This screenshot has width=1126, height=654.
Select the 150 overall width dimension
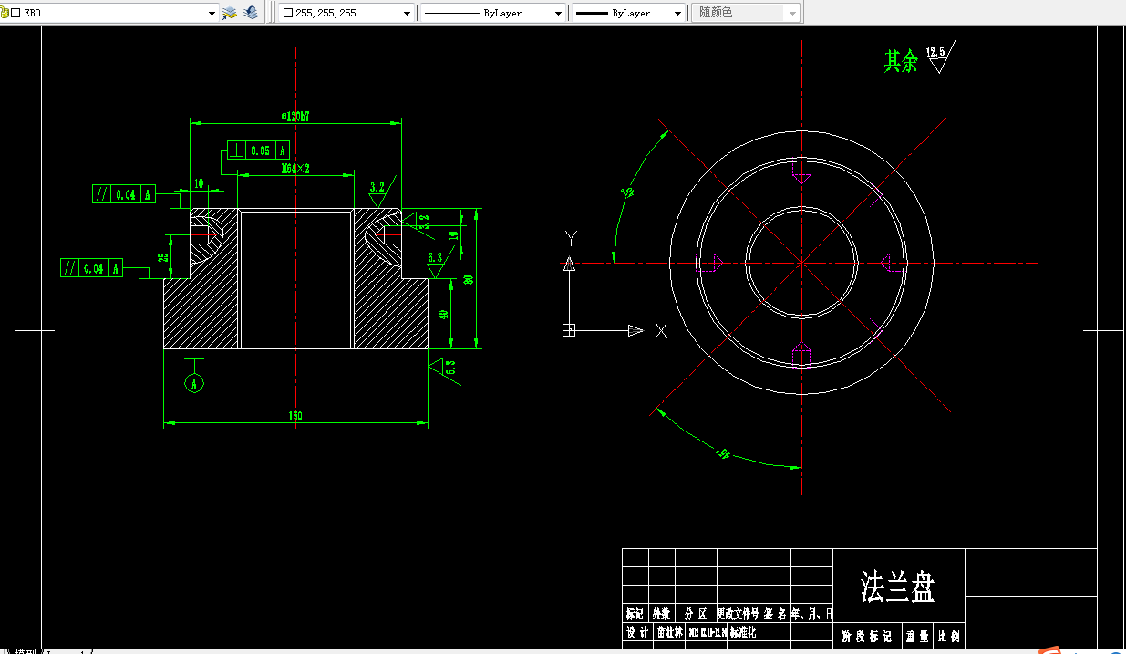pyautogui.click(x=295, y=416)
